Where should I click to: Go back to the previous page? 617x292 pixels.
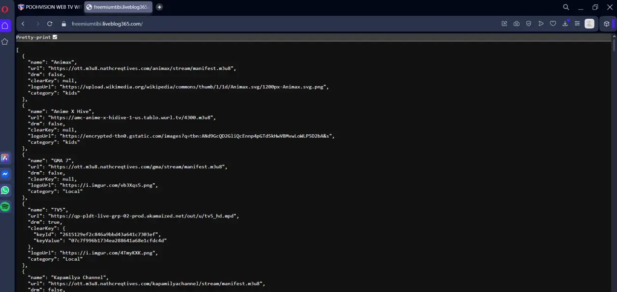pos(23,24)
